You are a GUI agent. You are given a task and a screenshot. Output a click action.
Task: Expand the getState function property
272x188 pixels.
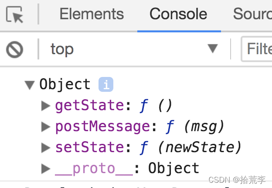tap(46, 105)
